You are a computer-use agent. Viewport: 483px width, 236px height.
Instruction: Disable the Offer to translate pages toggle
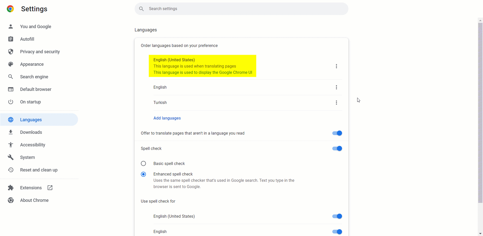click(x=337, y=133)
